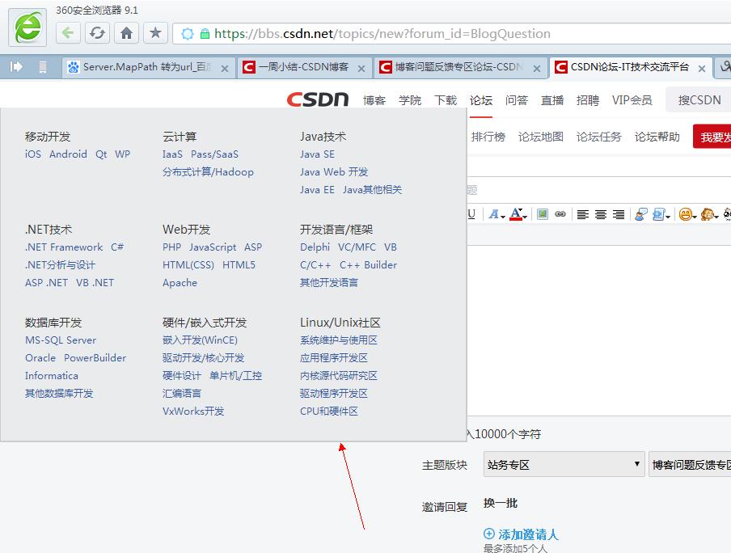Click the CSDN logo
Image resolution: width=731 pixels, height=553 pixels.
318,99
